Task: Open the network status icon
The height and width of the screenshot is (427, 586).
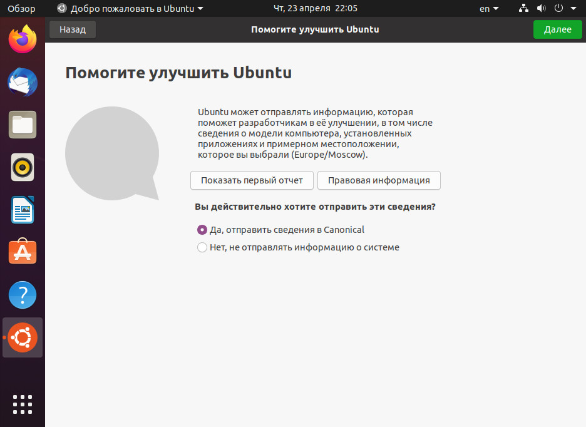Action: (x=523, y=8)
